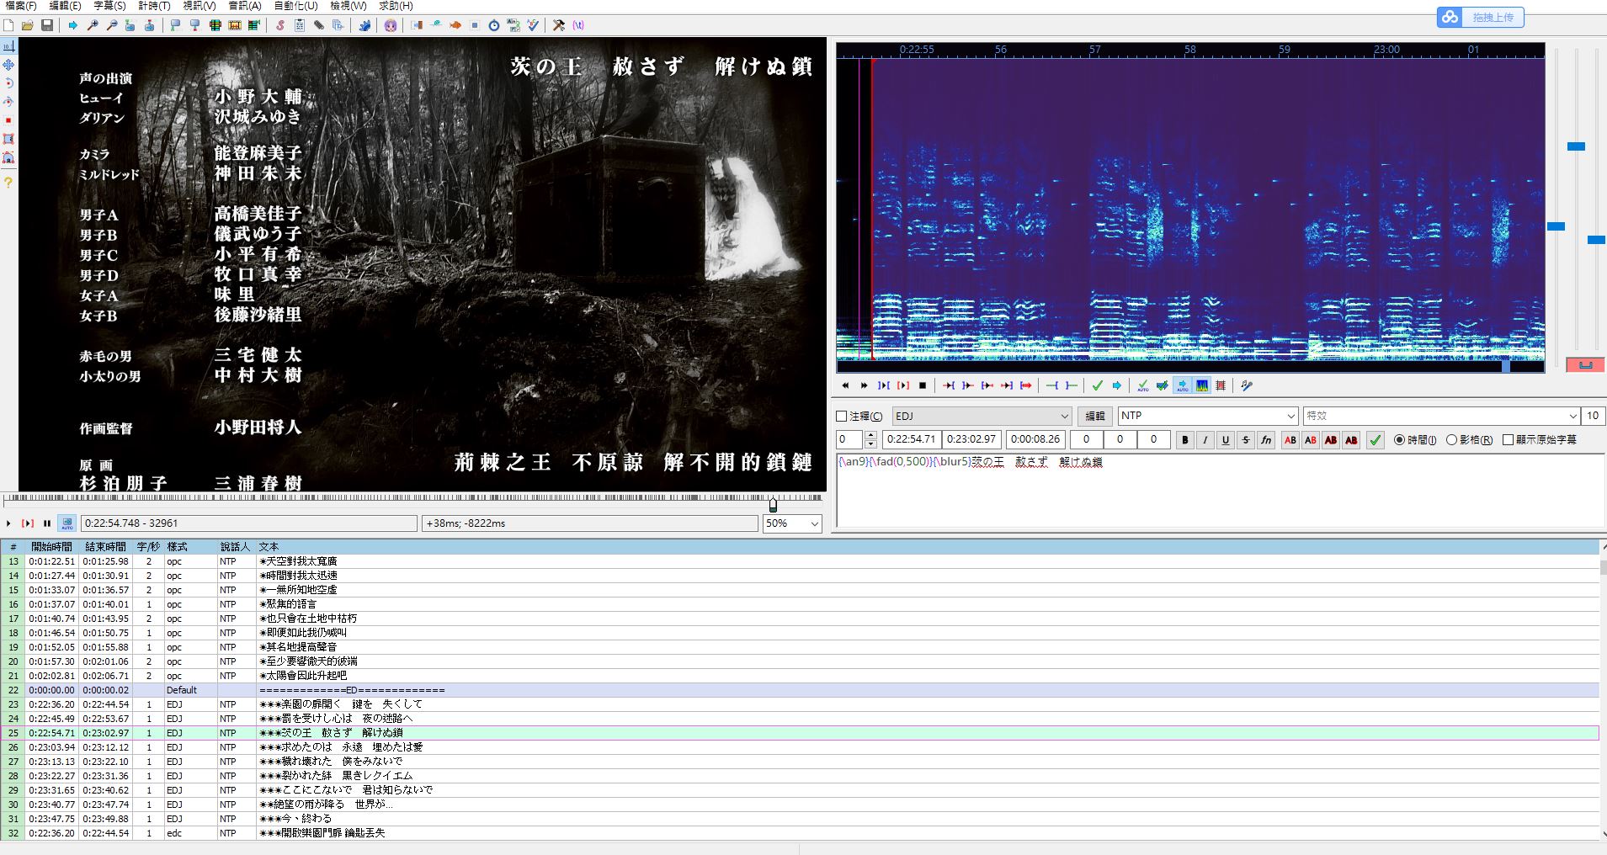The width and height of the screenshot is (1607, 855).
Task: Commit audio changes green checkmark
Action: click(1098, 385)
